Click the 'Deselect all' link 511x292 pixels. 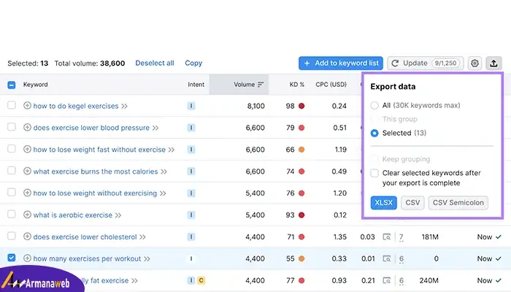[x=155, y=64]
